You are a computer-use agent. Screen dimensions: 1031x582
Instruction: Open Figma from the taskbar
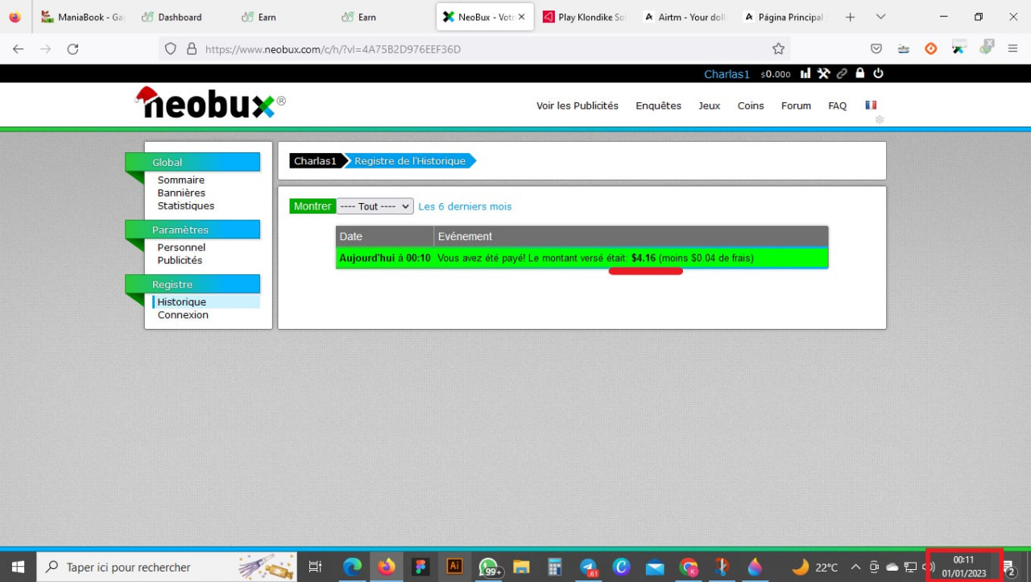(x=420, y=567)
